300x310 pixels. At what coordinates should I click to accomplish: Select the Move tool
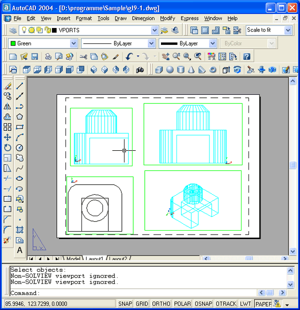tap(7, 137)
